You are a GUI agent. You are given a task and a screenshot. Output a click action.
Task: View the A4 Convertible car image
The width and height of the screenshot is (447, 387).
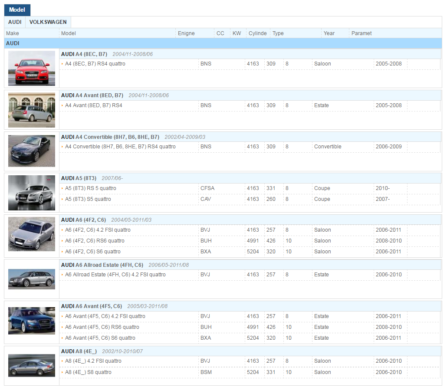[32, 151]
